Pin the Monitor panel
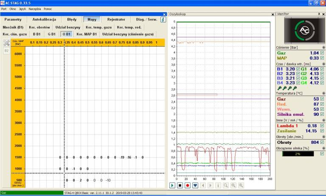Screen dimensions: 326x196 coord(319,14)
